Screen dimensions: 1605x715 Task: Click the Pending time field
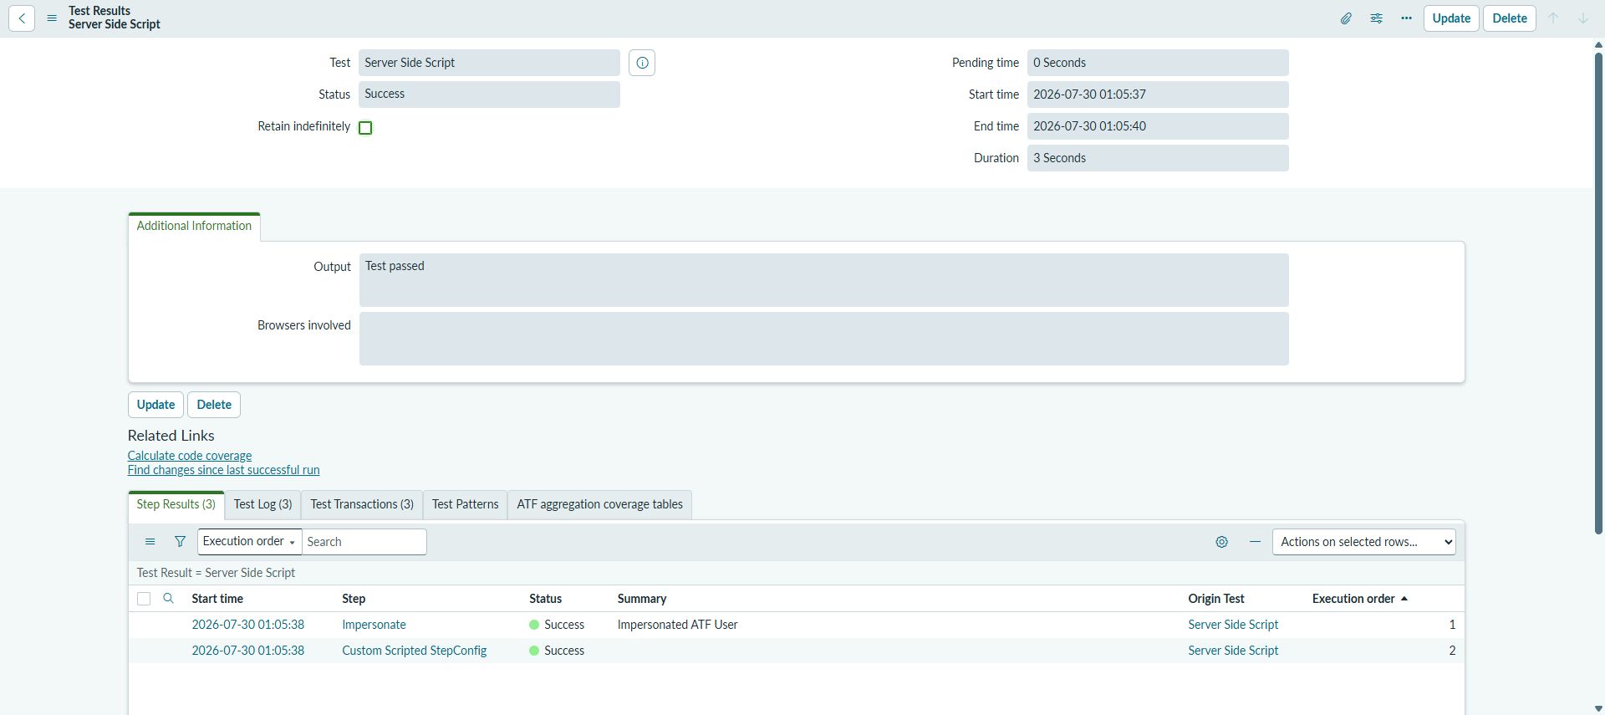(x=1158, y=63)
